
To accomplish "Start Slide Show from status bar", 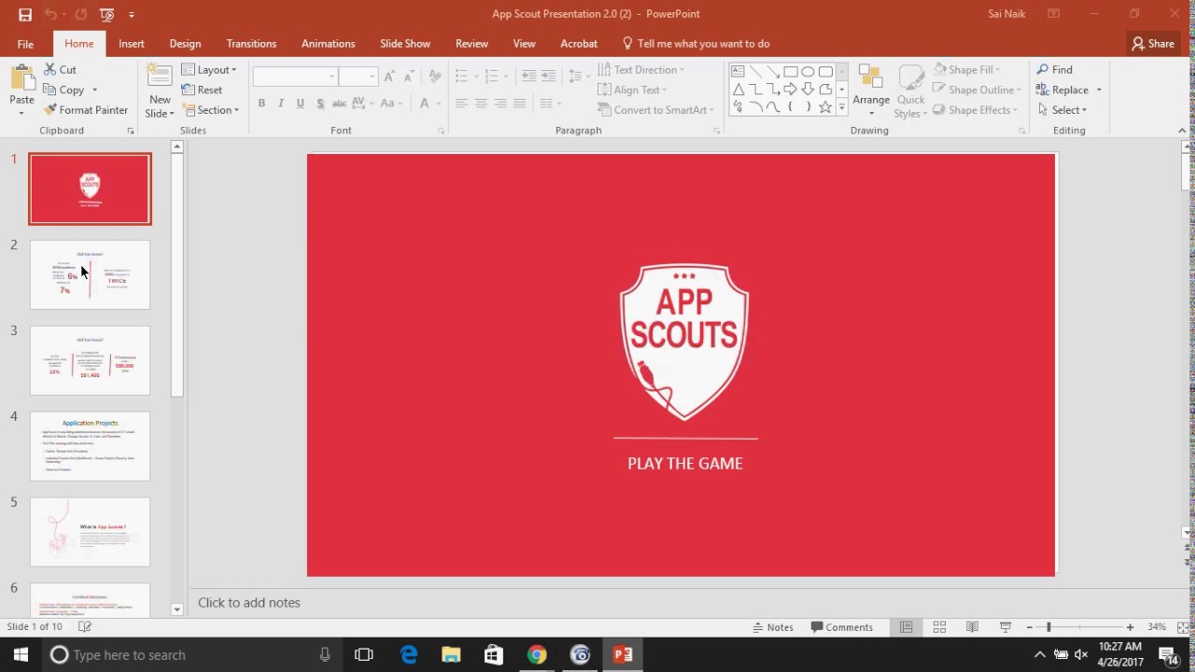I will (x=1005, y=627).
